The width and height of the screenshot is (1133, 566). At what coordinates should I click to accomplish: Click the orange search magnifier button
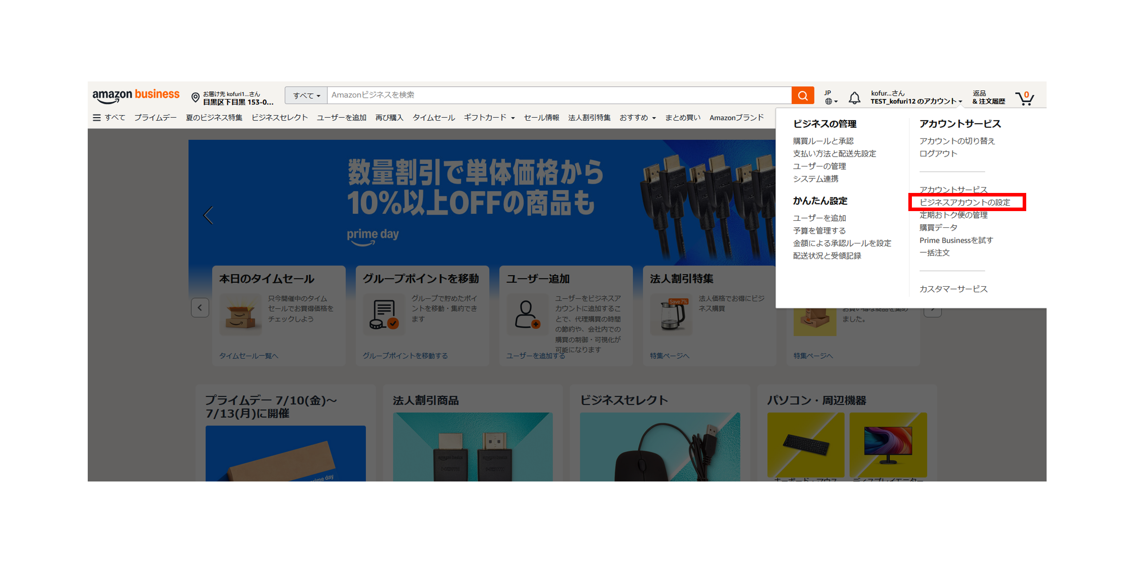coord(802,95)
